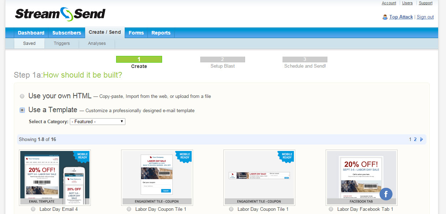This screenshot has height=214, width=446.
Task: Select the Use your own HTML option
Action: pyautogui.click(x=22, y=96)
